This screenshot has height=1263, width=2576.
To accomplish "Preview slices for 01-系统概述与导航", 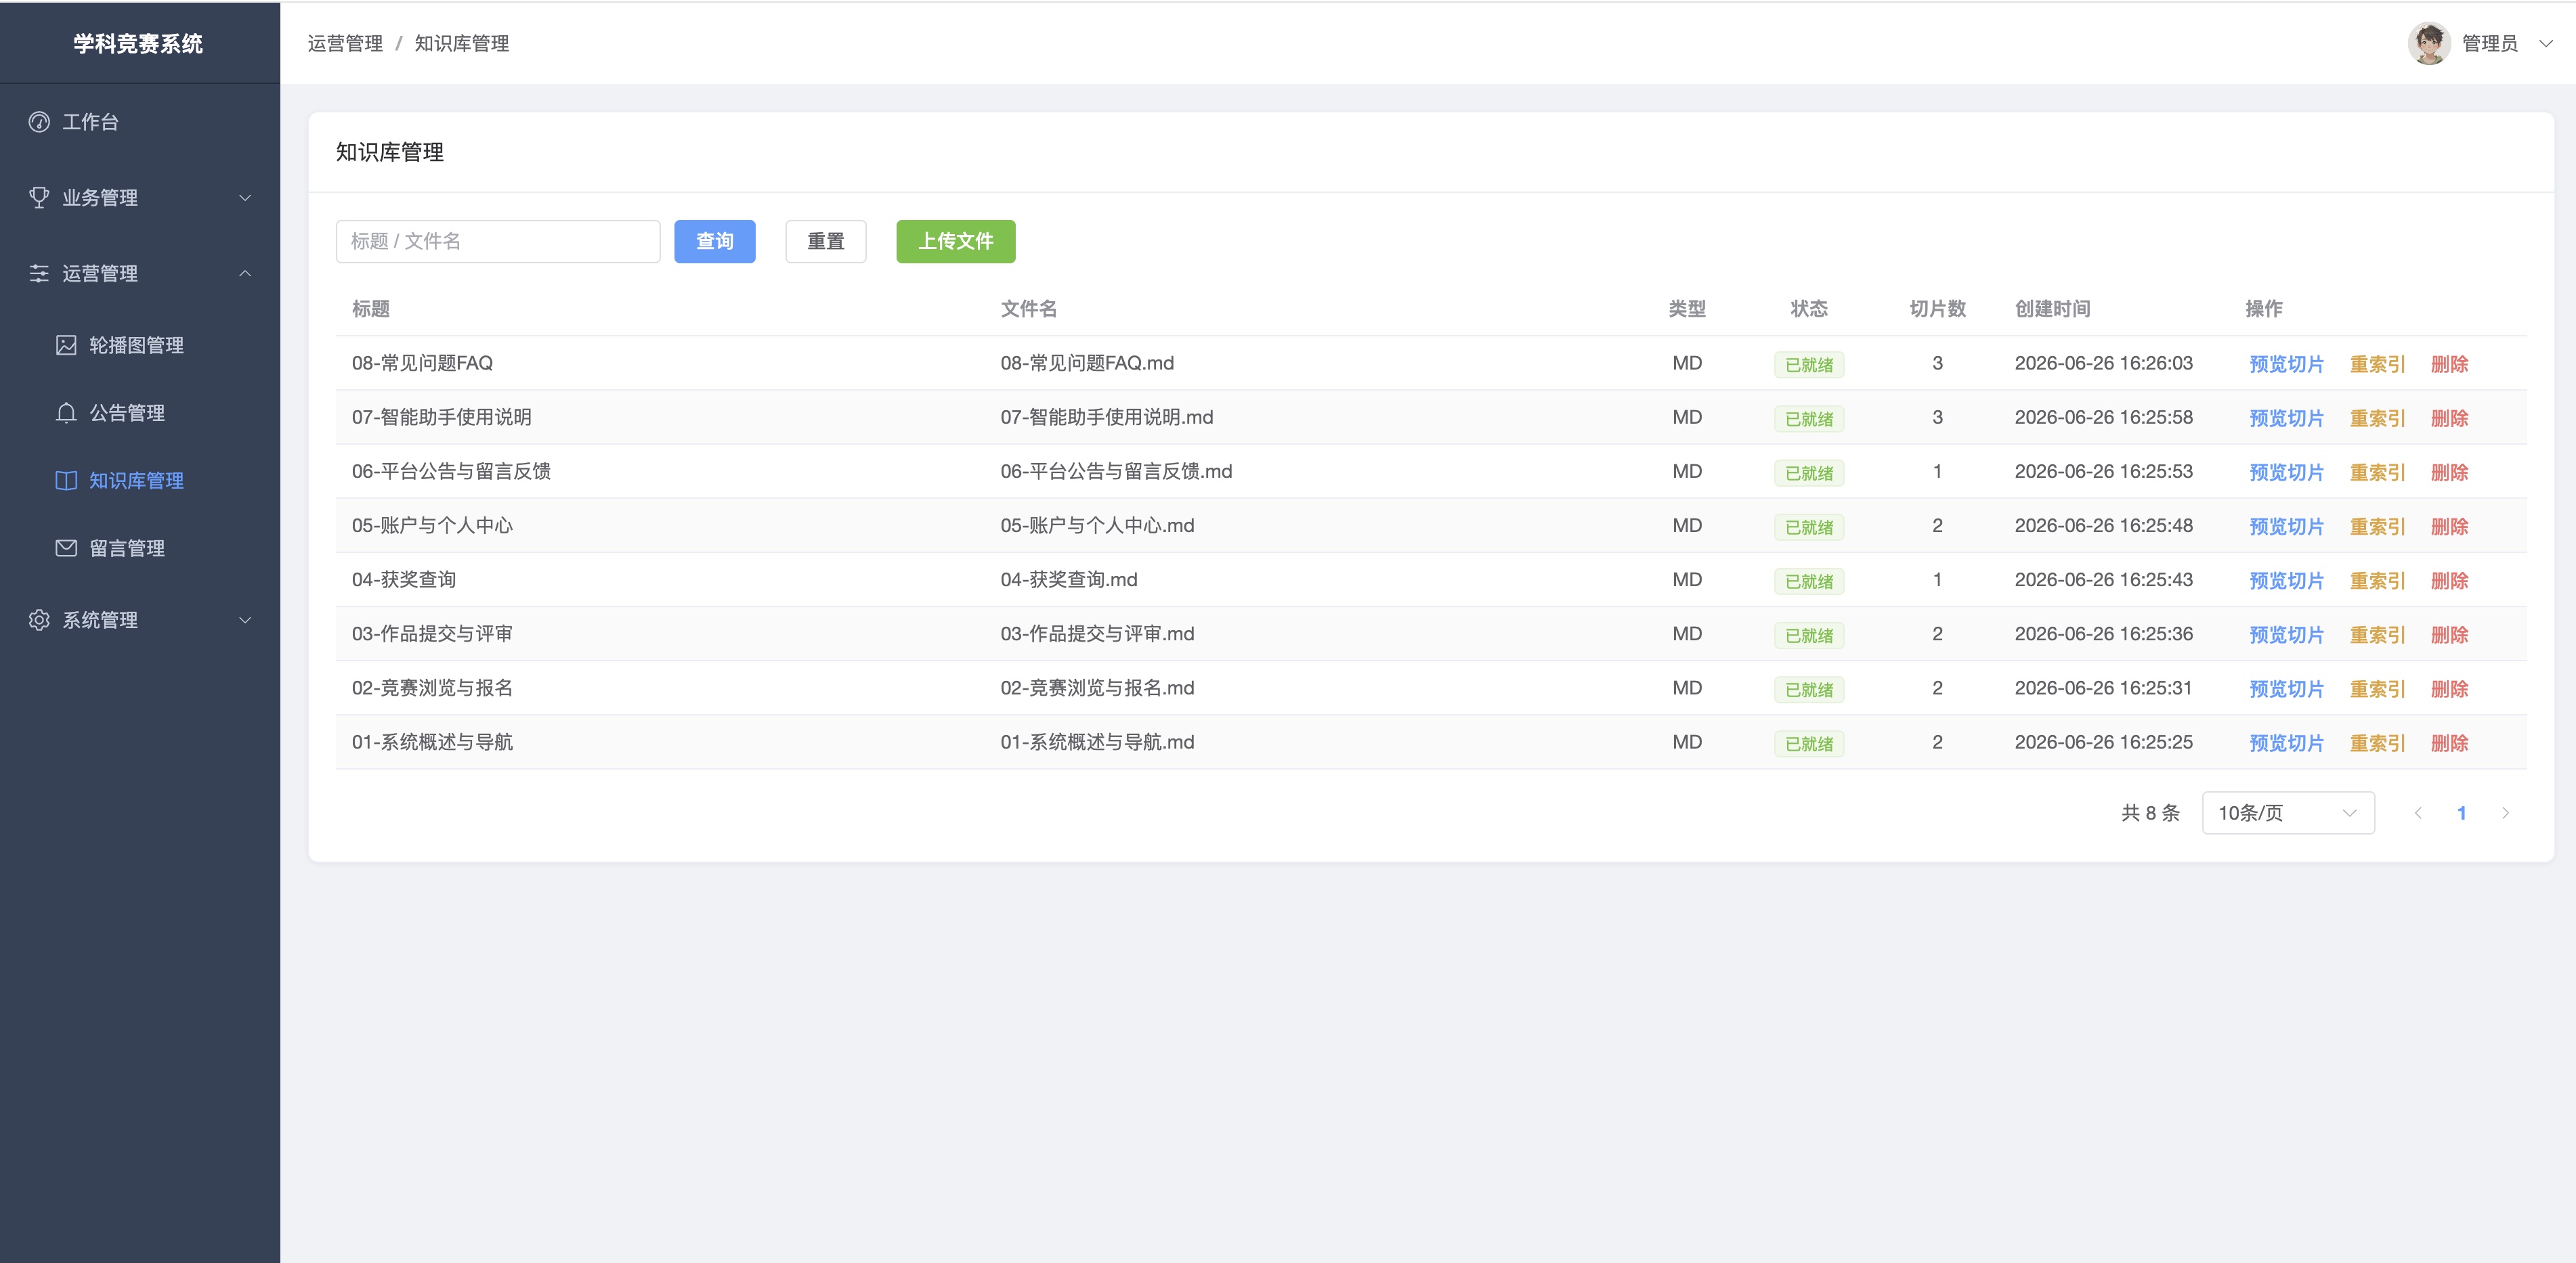I will pyautogui.click(x=2287, y=743).
